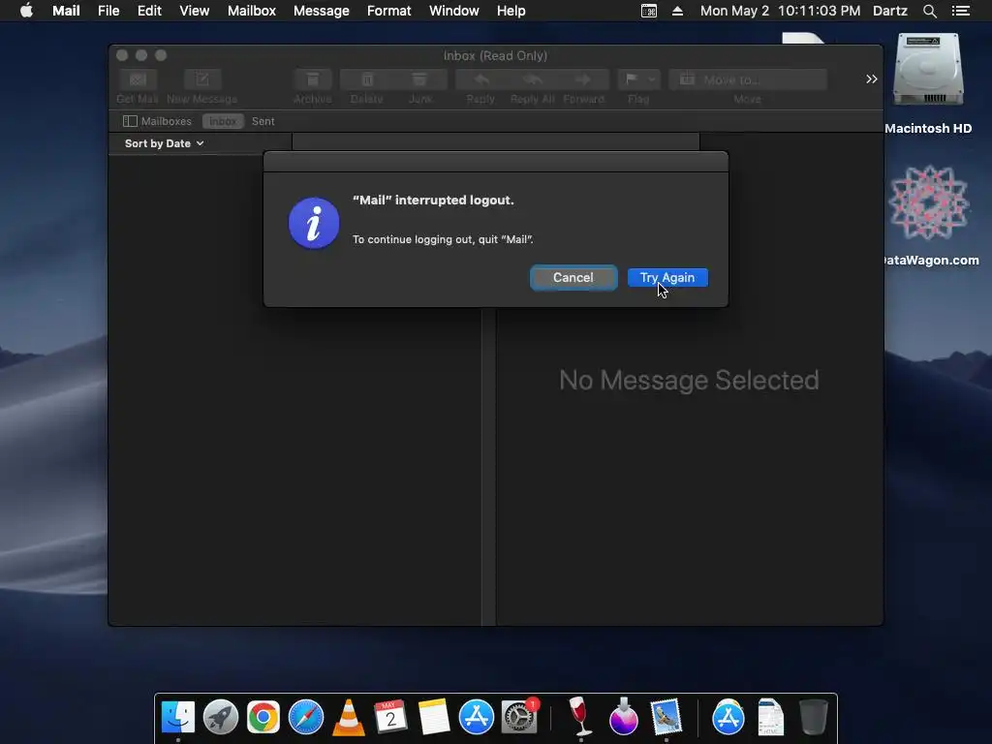Click the eject icon in menu bar

pos(677,11)
